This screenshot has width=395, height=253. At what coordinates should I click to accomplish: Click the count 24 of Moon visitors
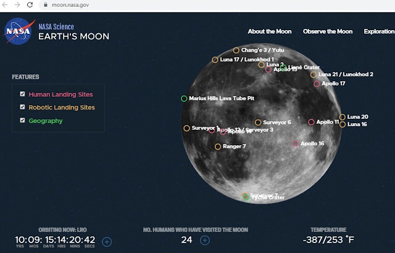pyautogui.click(x=186, y=240)
